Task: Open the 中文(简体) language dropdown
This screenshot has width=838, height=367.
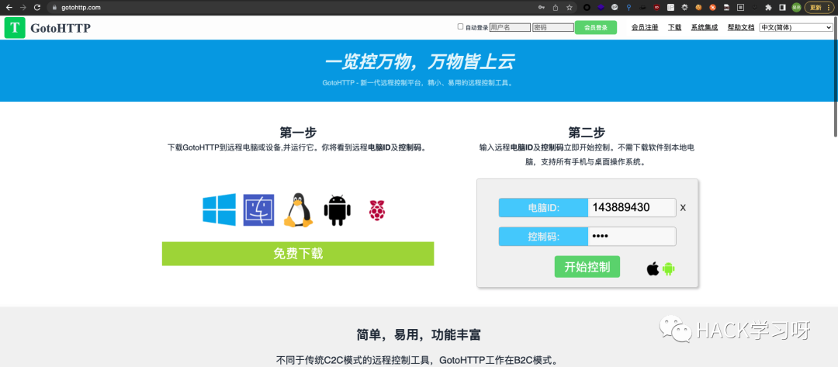Action: point(796,27)
